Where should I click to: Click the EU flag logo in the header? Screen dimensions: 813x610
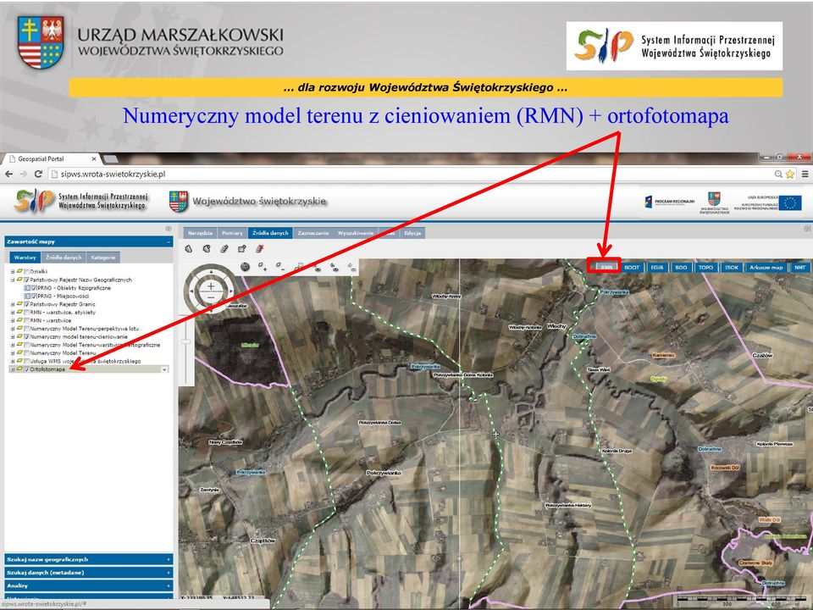(790, 202)
